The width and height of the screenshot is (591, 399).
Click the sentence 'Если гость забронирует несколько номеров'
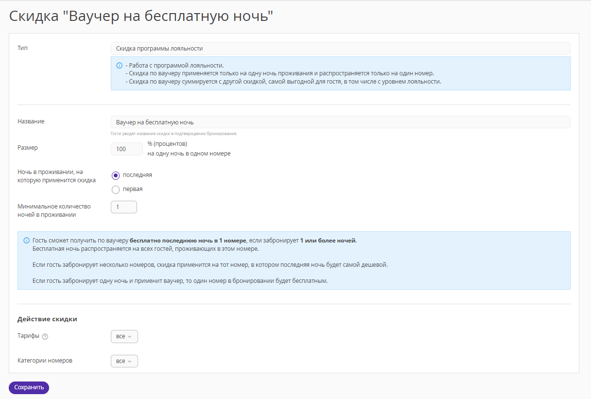pyautogui.click(x=210, y=265)
